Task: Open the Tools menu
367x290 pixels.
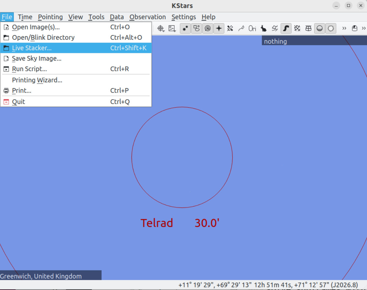Action: [x=96, y=17]
